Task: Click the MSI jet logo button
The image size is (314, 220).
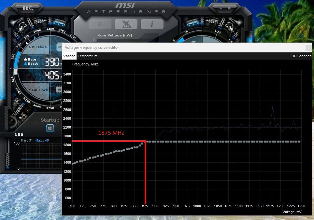Action: coord(126,24)
